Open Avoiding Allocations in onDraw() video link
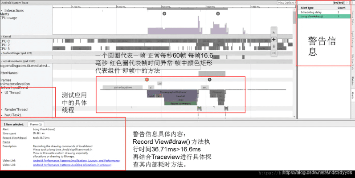This screenshot has height=178, width=355. (x=72, y=165)
